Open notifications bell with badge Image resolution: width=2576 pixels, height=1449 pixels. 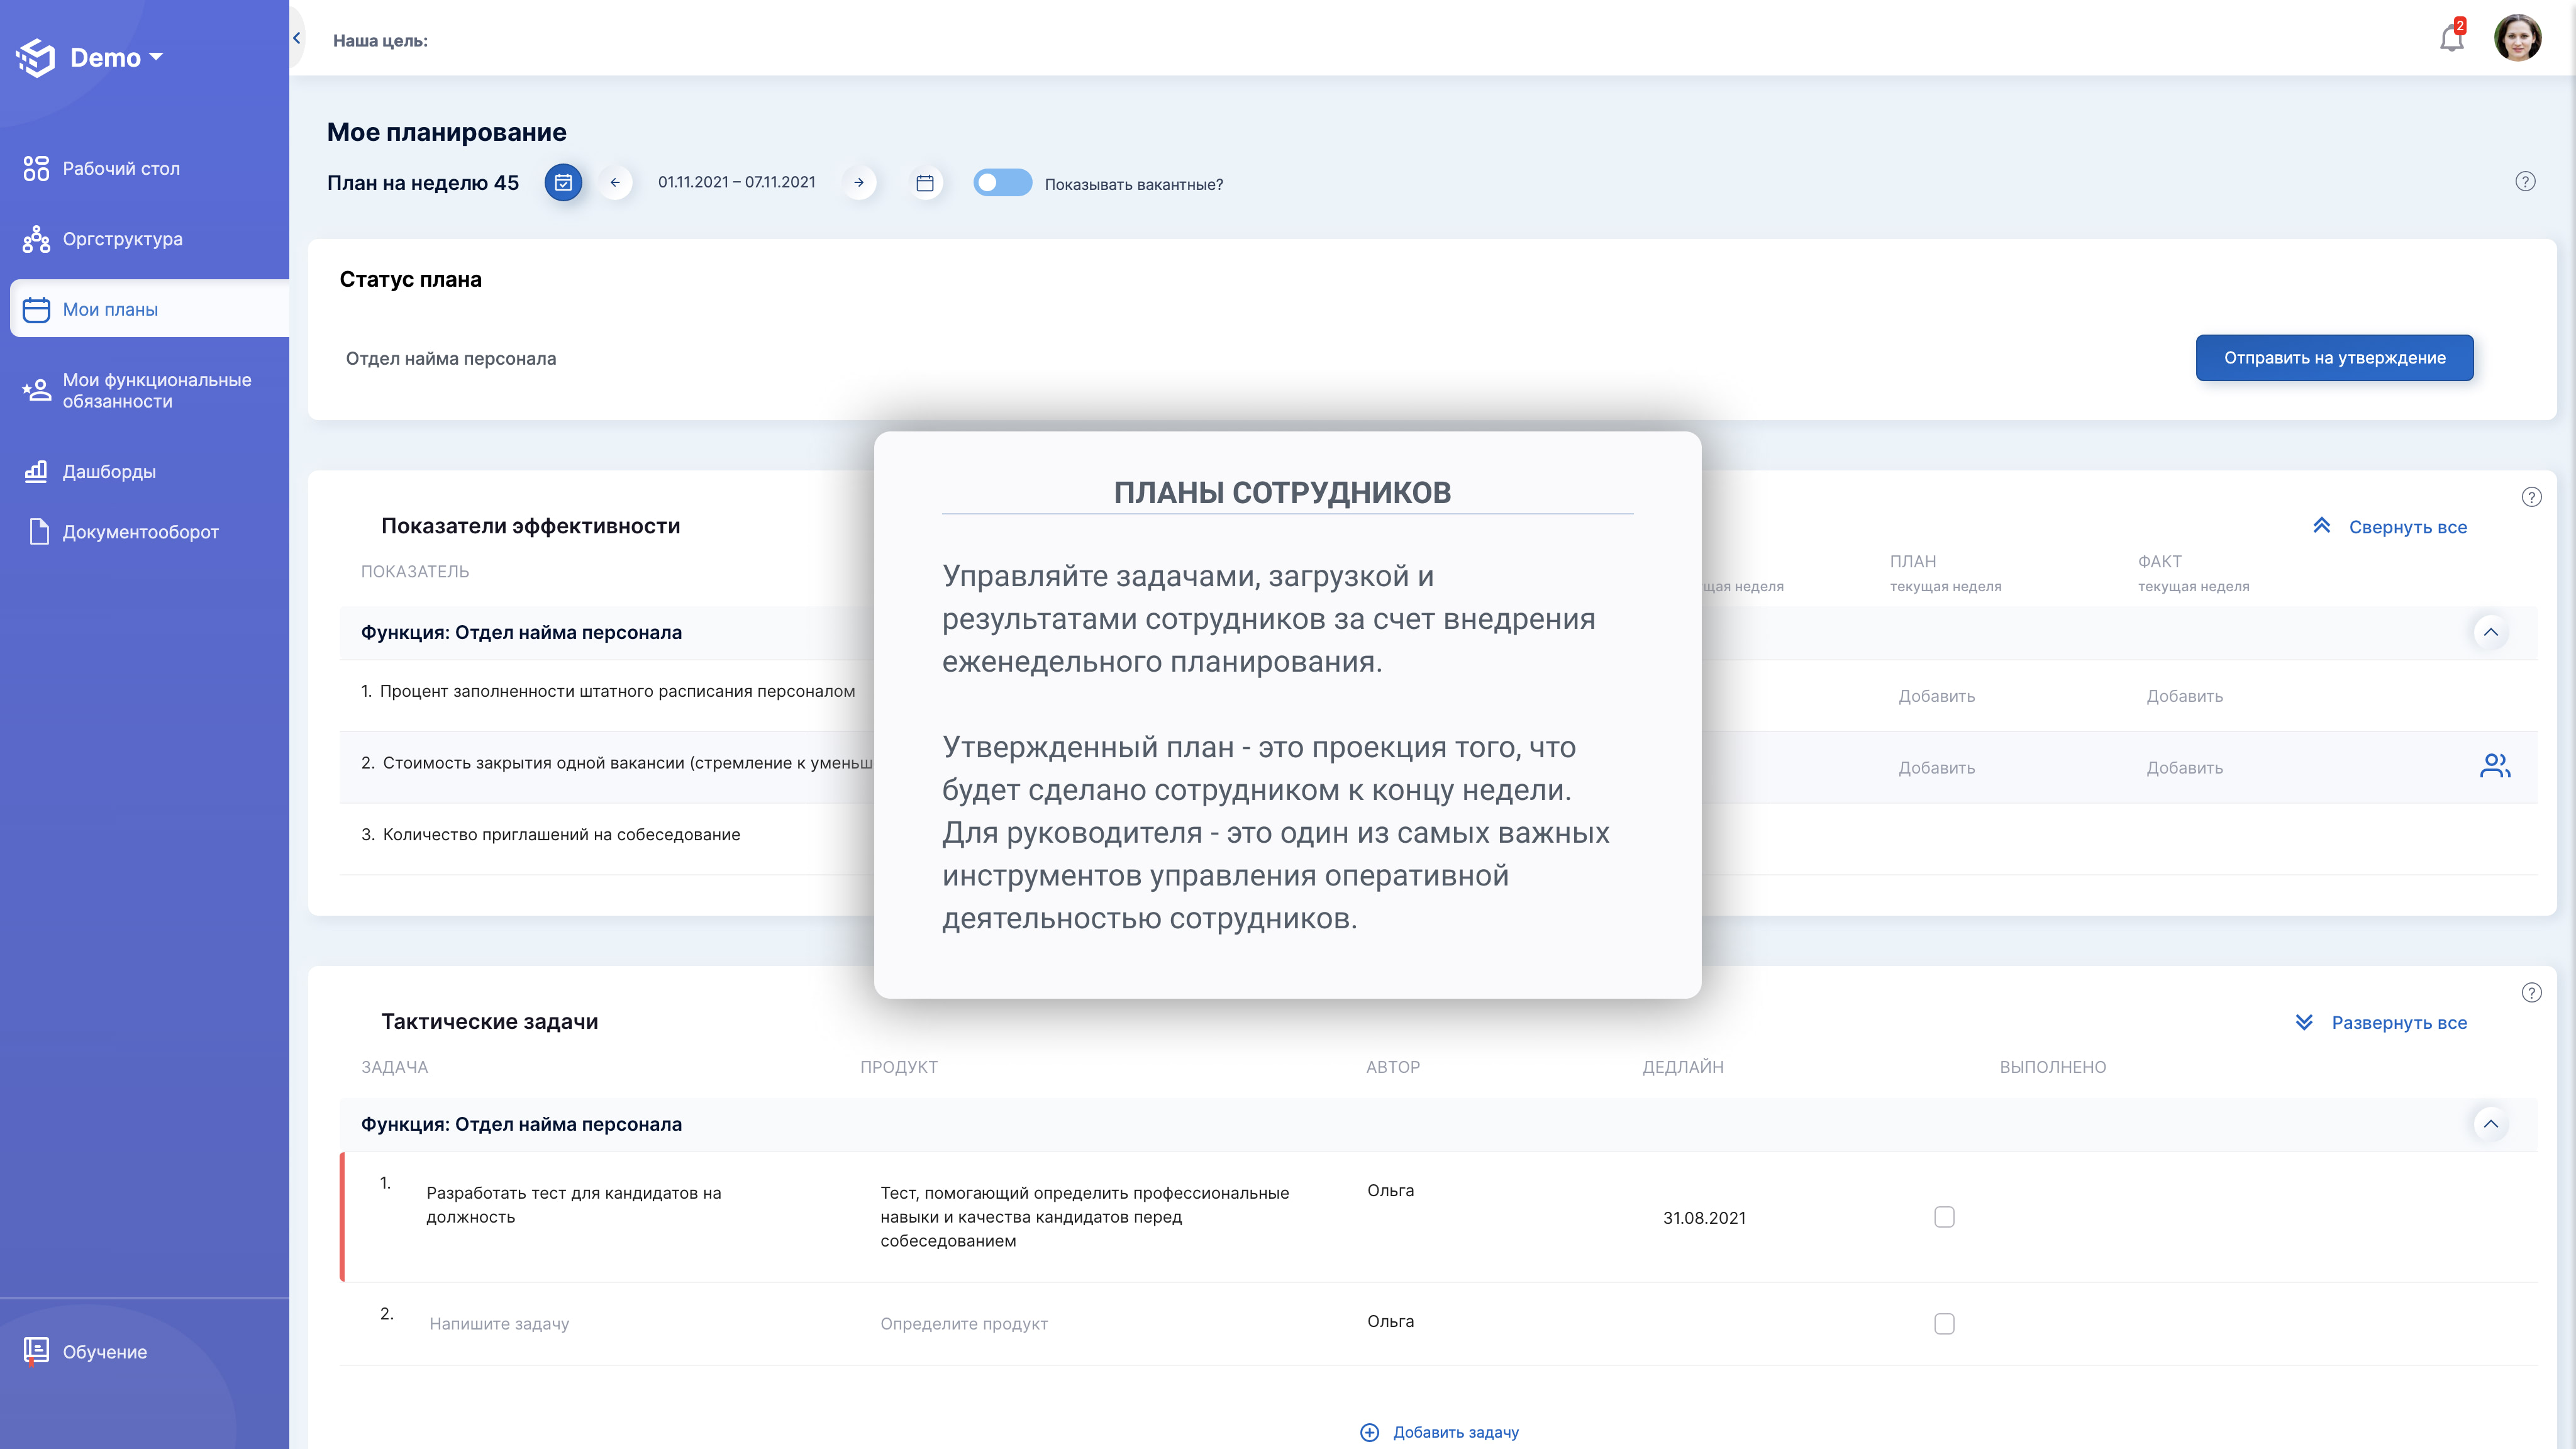coord(2452,38)
